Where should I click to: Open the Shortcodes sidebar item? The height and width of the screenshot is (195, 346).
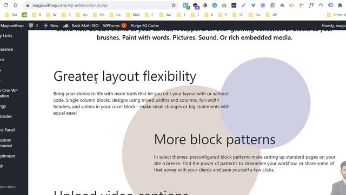[x=6, y=116]
